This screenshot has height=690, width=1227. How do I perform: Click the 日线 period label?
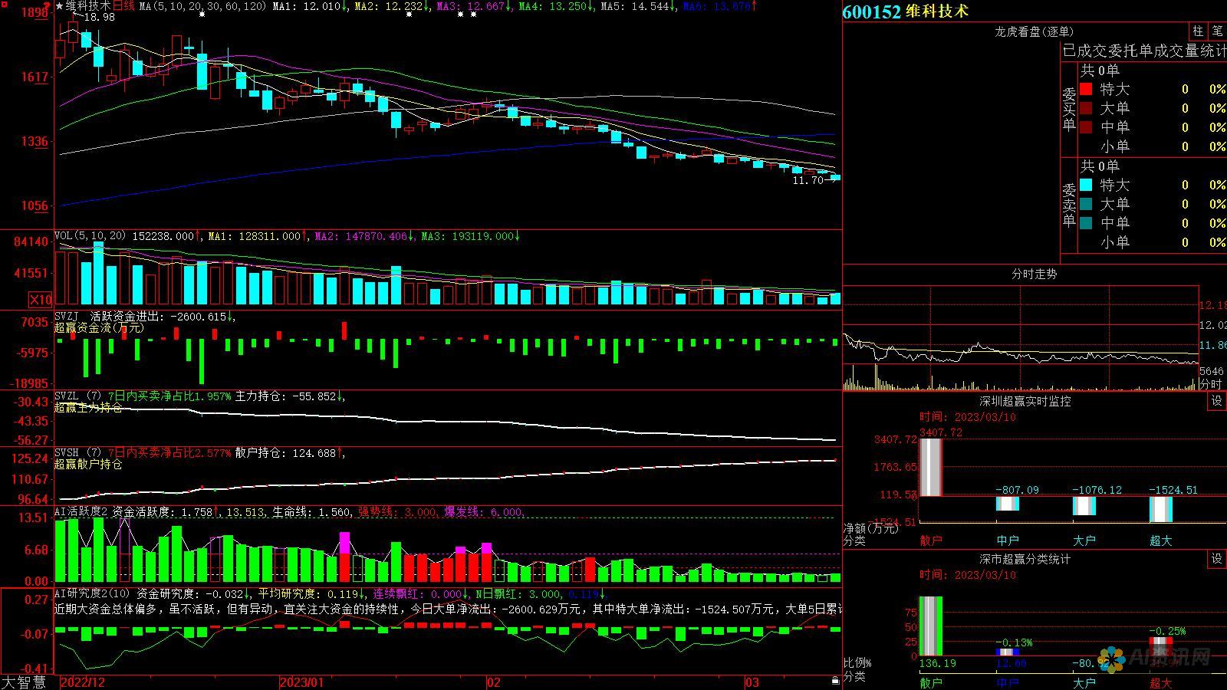pos(123,6)
